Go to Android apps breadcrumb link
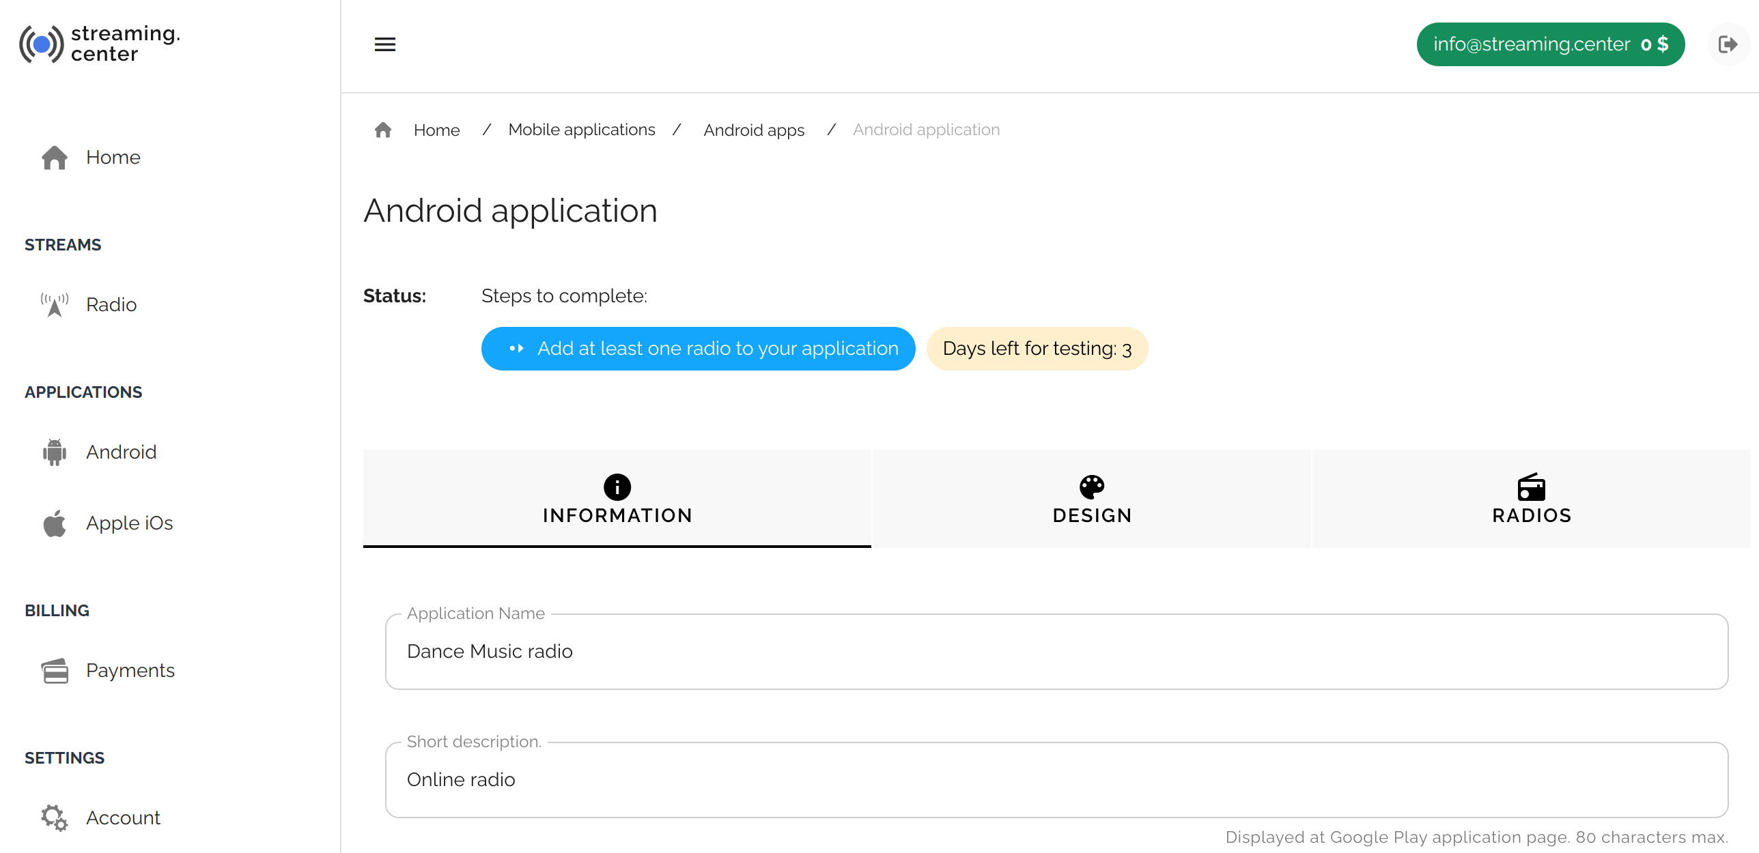 (x=754, y=130)
